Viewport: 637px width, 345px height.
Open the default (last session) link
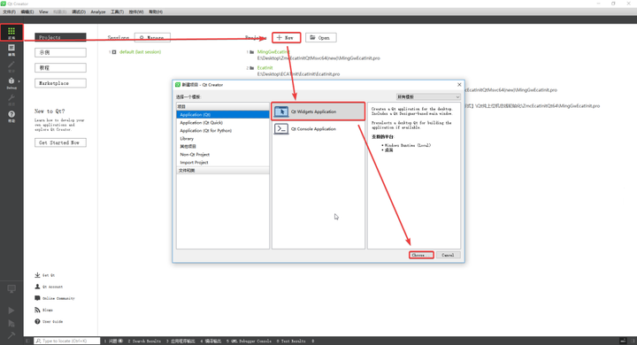tap(140, 52)
